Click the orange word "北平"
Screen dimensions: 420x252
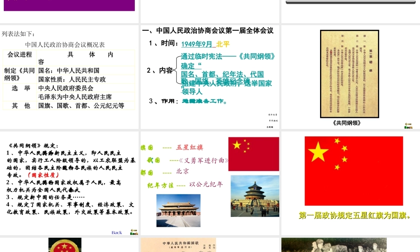(223, 44)
